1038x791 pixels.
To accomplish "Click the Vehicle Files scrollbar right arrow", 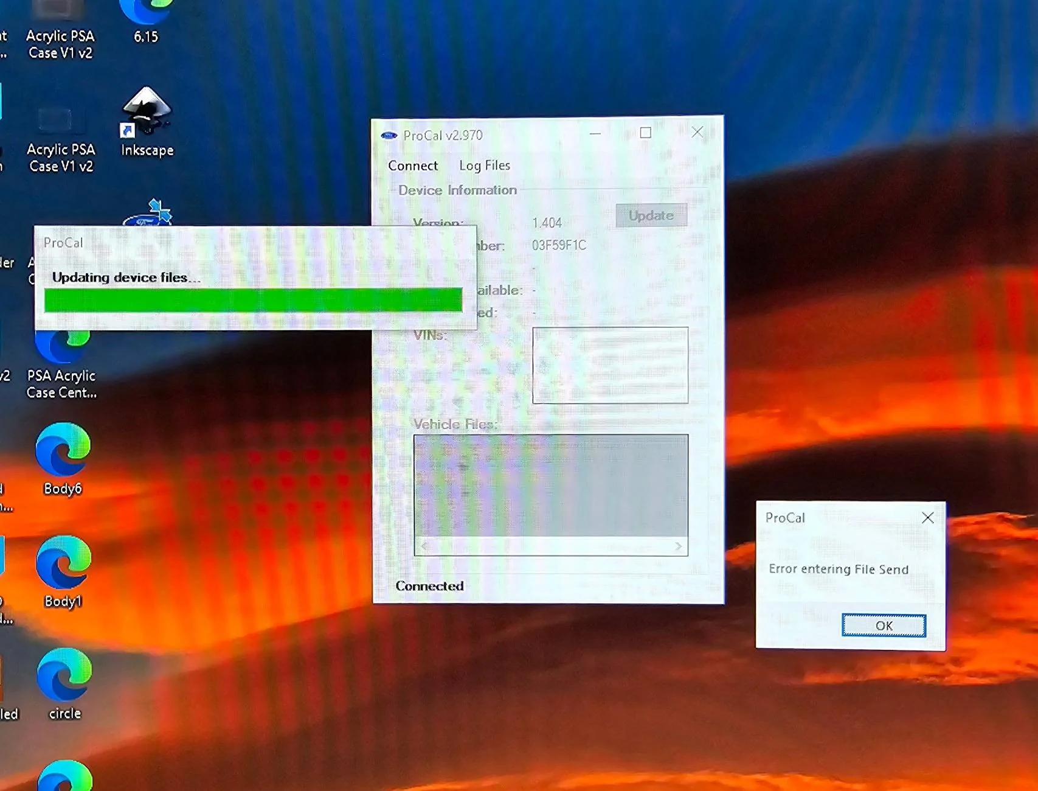I will [x=679, y=546].
